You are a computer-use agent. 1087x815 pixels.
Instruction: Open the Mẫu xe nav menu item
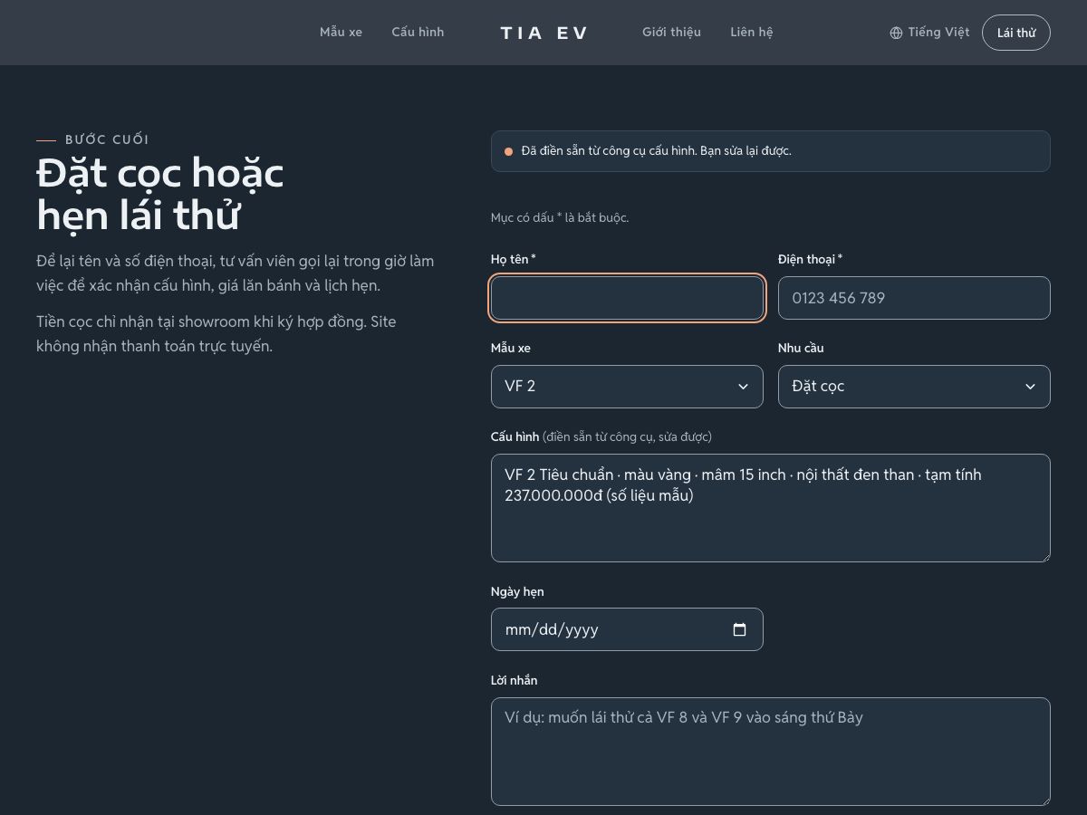[341, 32]
